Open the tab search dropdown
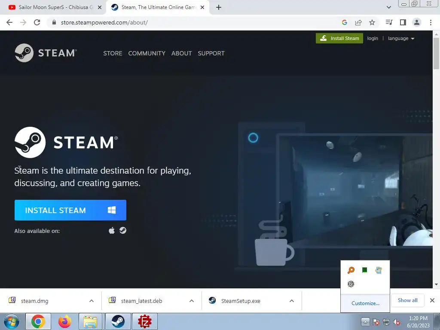The height and width of the screenshot is (330, 440). pyautogui.click(x=388, y=8)
